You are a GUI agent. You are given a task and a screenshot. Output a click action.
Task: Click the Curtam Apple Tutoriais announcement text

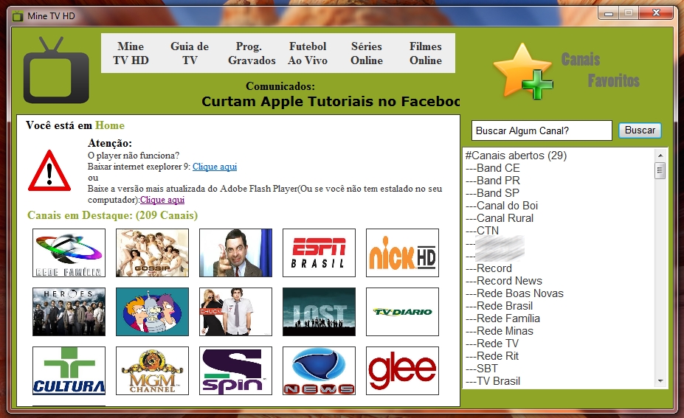[x=331, y=102]
